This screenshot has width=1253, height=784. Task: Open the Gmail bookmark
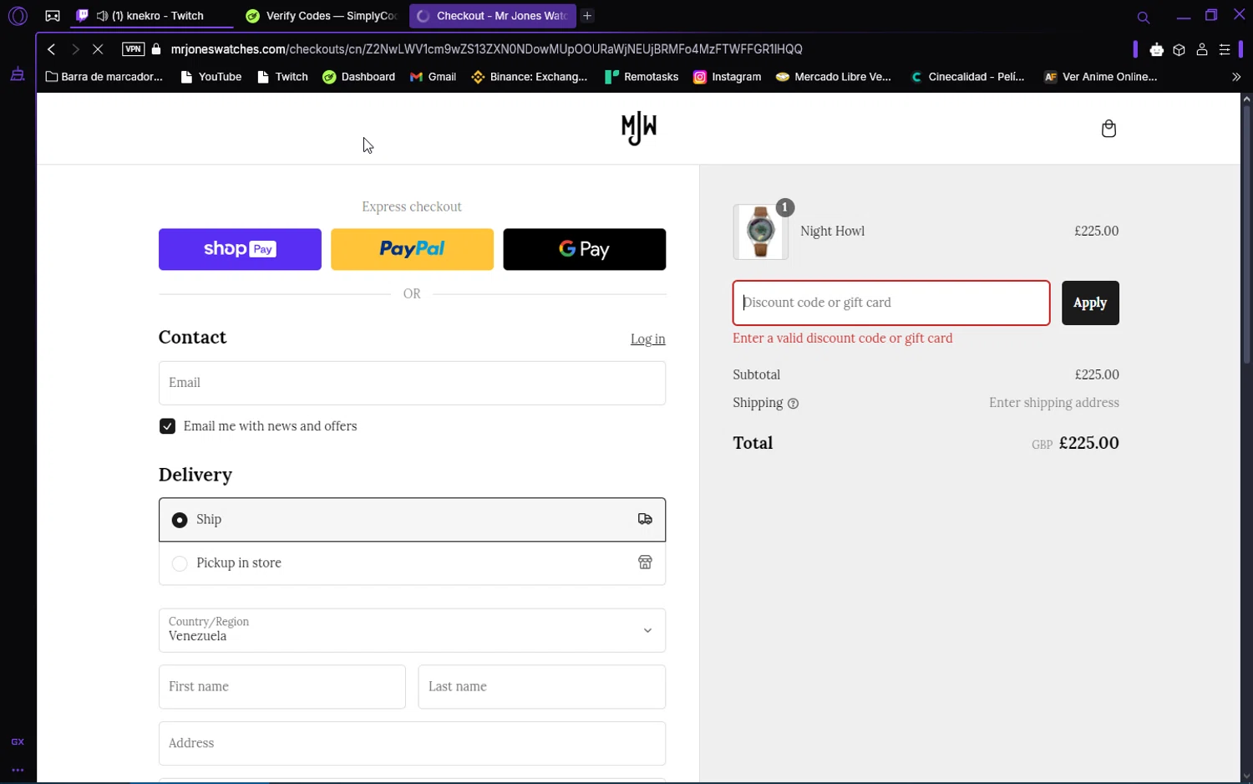433,77
